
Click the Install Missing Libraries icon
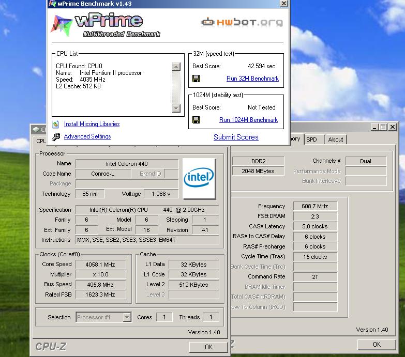[x=55, y=125]
